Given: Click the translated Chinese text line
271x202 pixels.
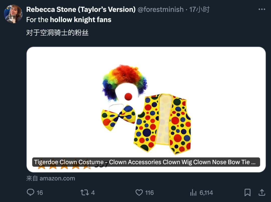Looking at the screenshot, I should click(x=57, y=33).
